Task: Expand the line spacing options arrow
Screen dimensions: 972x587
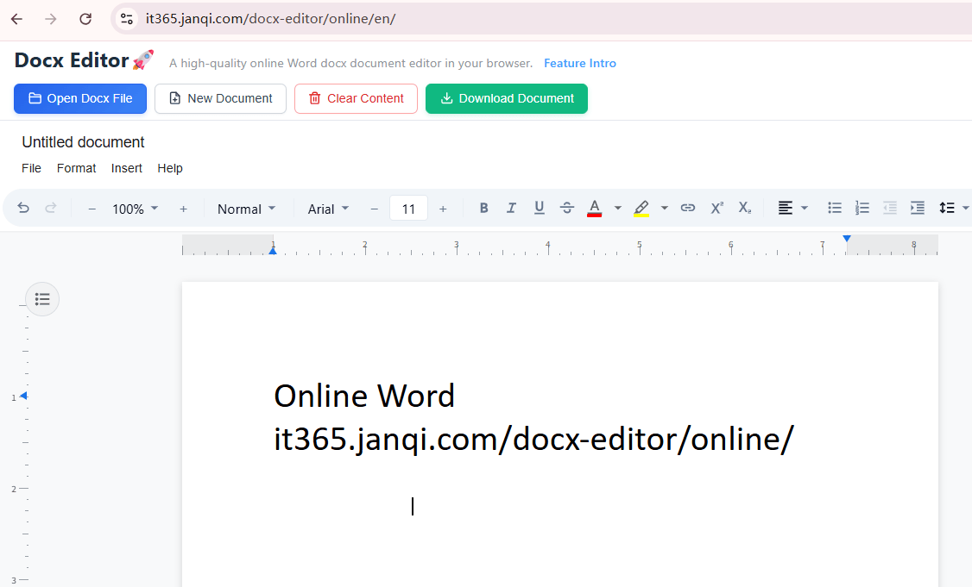Action: tap(965, 208)
